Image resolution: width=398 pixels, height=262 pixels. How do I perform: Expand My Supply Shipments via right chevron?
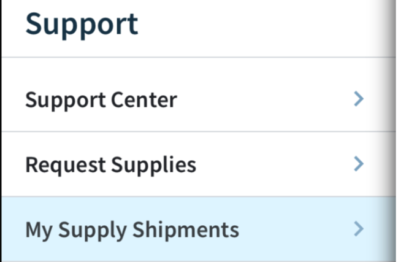pyautogui.click(x=359, y=229)
